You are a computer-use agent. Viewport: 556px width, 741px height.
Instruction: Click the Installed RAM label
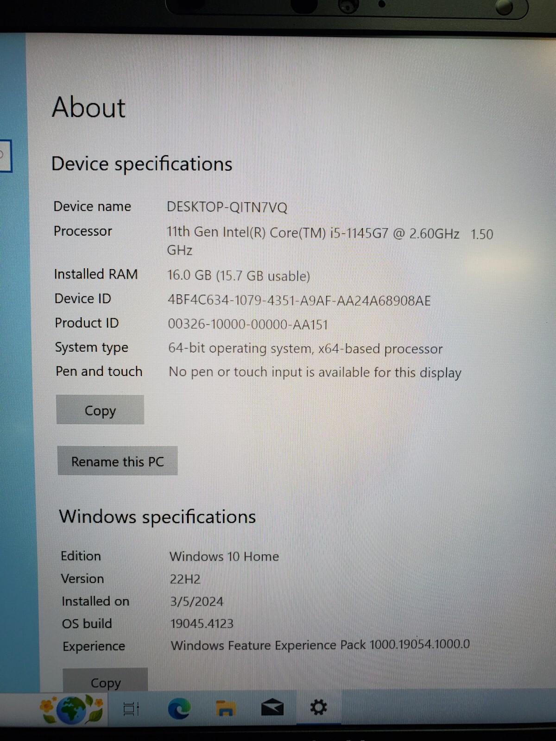(x=96, y=274)
